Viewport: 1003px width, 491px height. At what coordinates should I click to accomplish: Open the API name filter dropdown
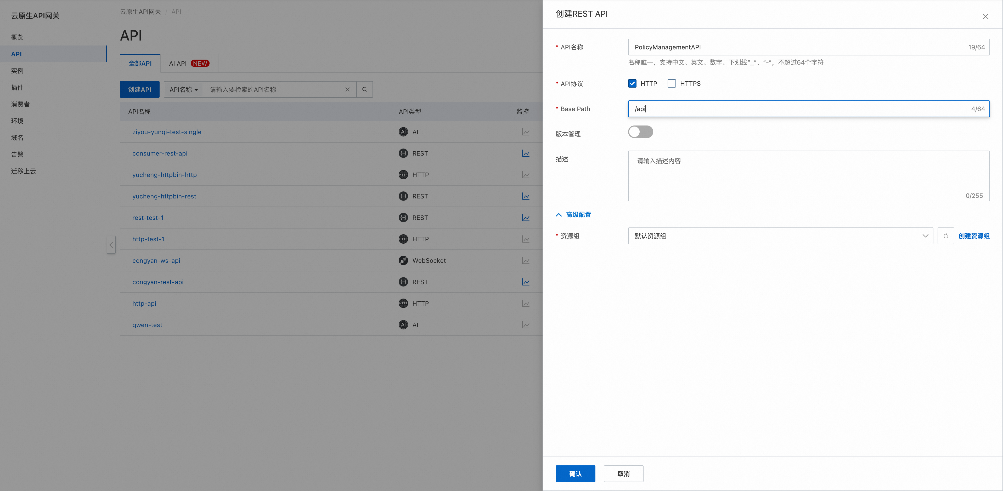pos(183,89)
